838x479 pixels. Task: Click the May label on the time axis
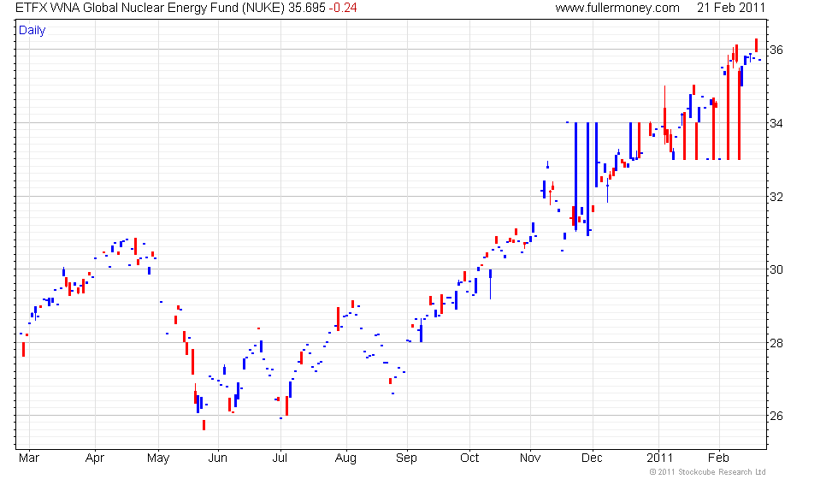pyautogui.click(x=156, y=457)
